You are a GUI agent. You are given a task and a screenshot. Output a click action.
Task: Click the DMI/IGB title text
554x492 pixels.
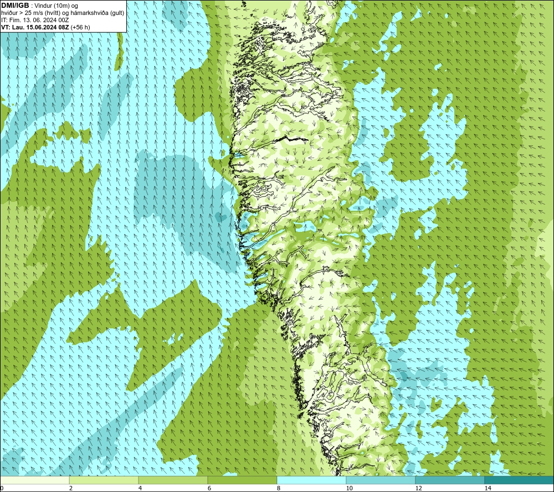[15, 6]
